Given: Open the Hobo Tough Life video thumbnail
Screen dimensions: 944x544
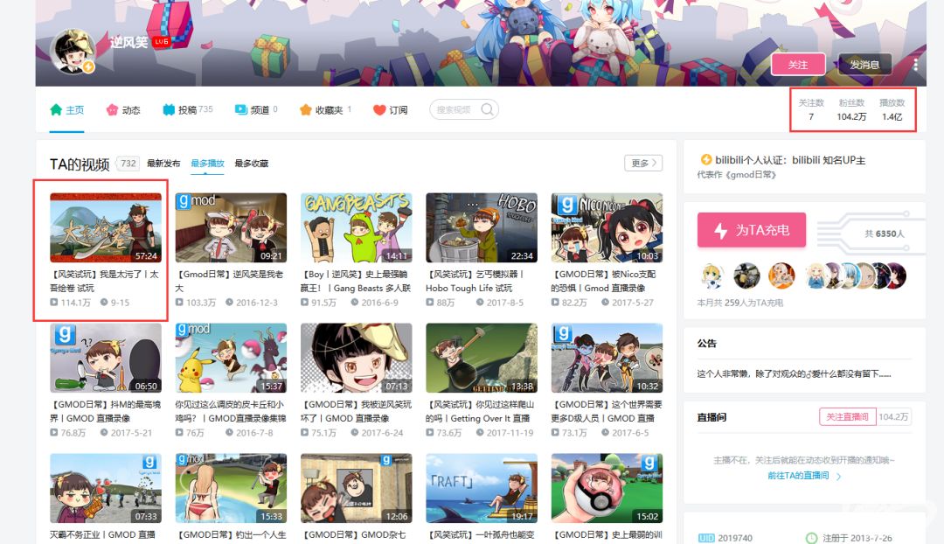Looking at the screenshot, I should click(x=481, y=227).
